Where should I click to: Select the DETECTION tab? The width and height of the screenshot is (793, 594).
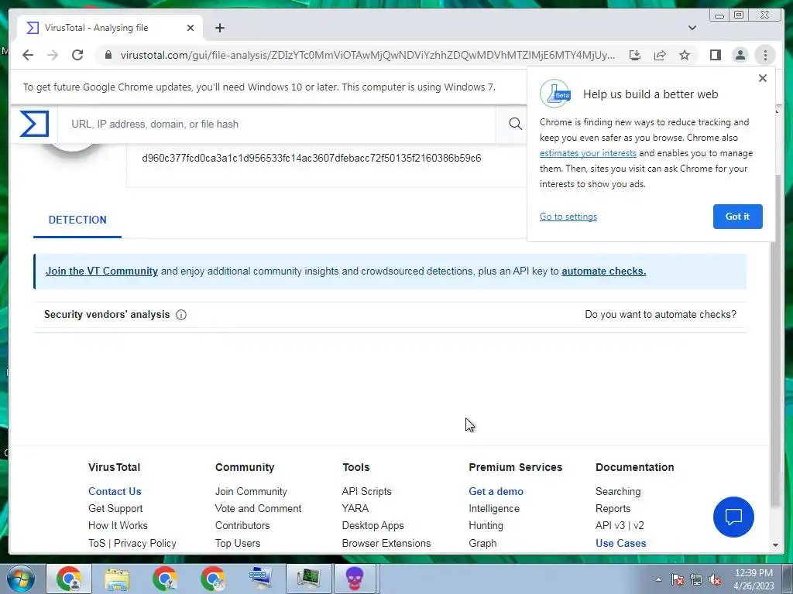point(77,220)
